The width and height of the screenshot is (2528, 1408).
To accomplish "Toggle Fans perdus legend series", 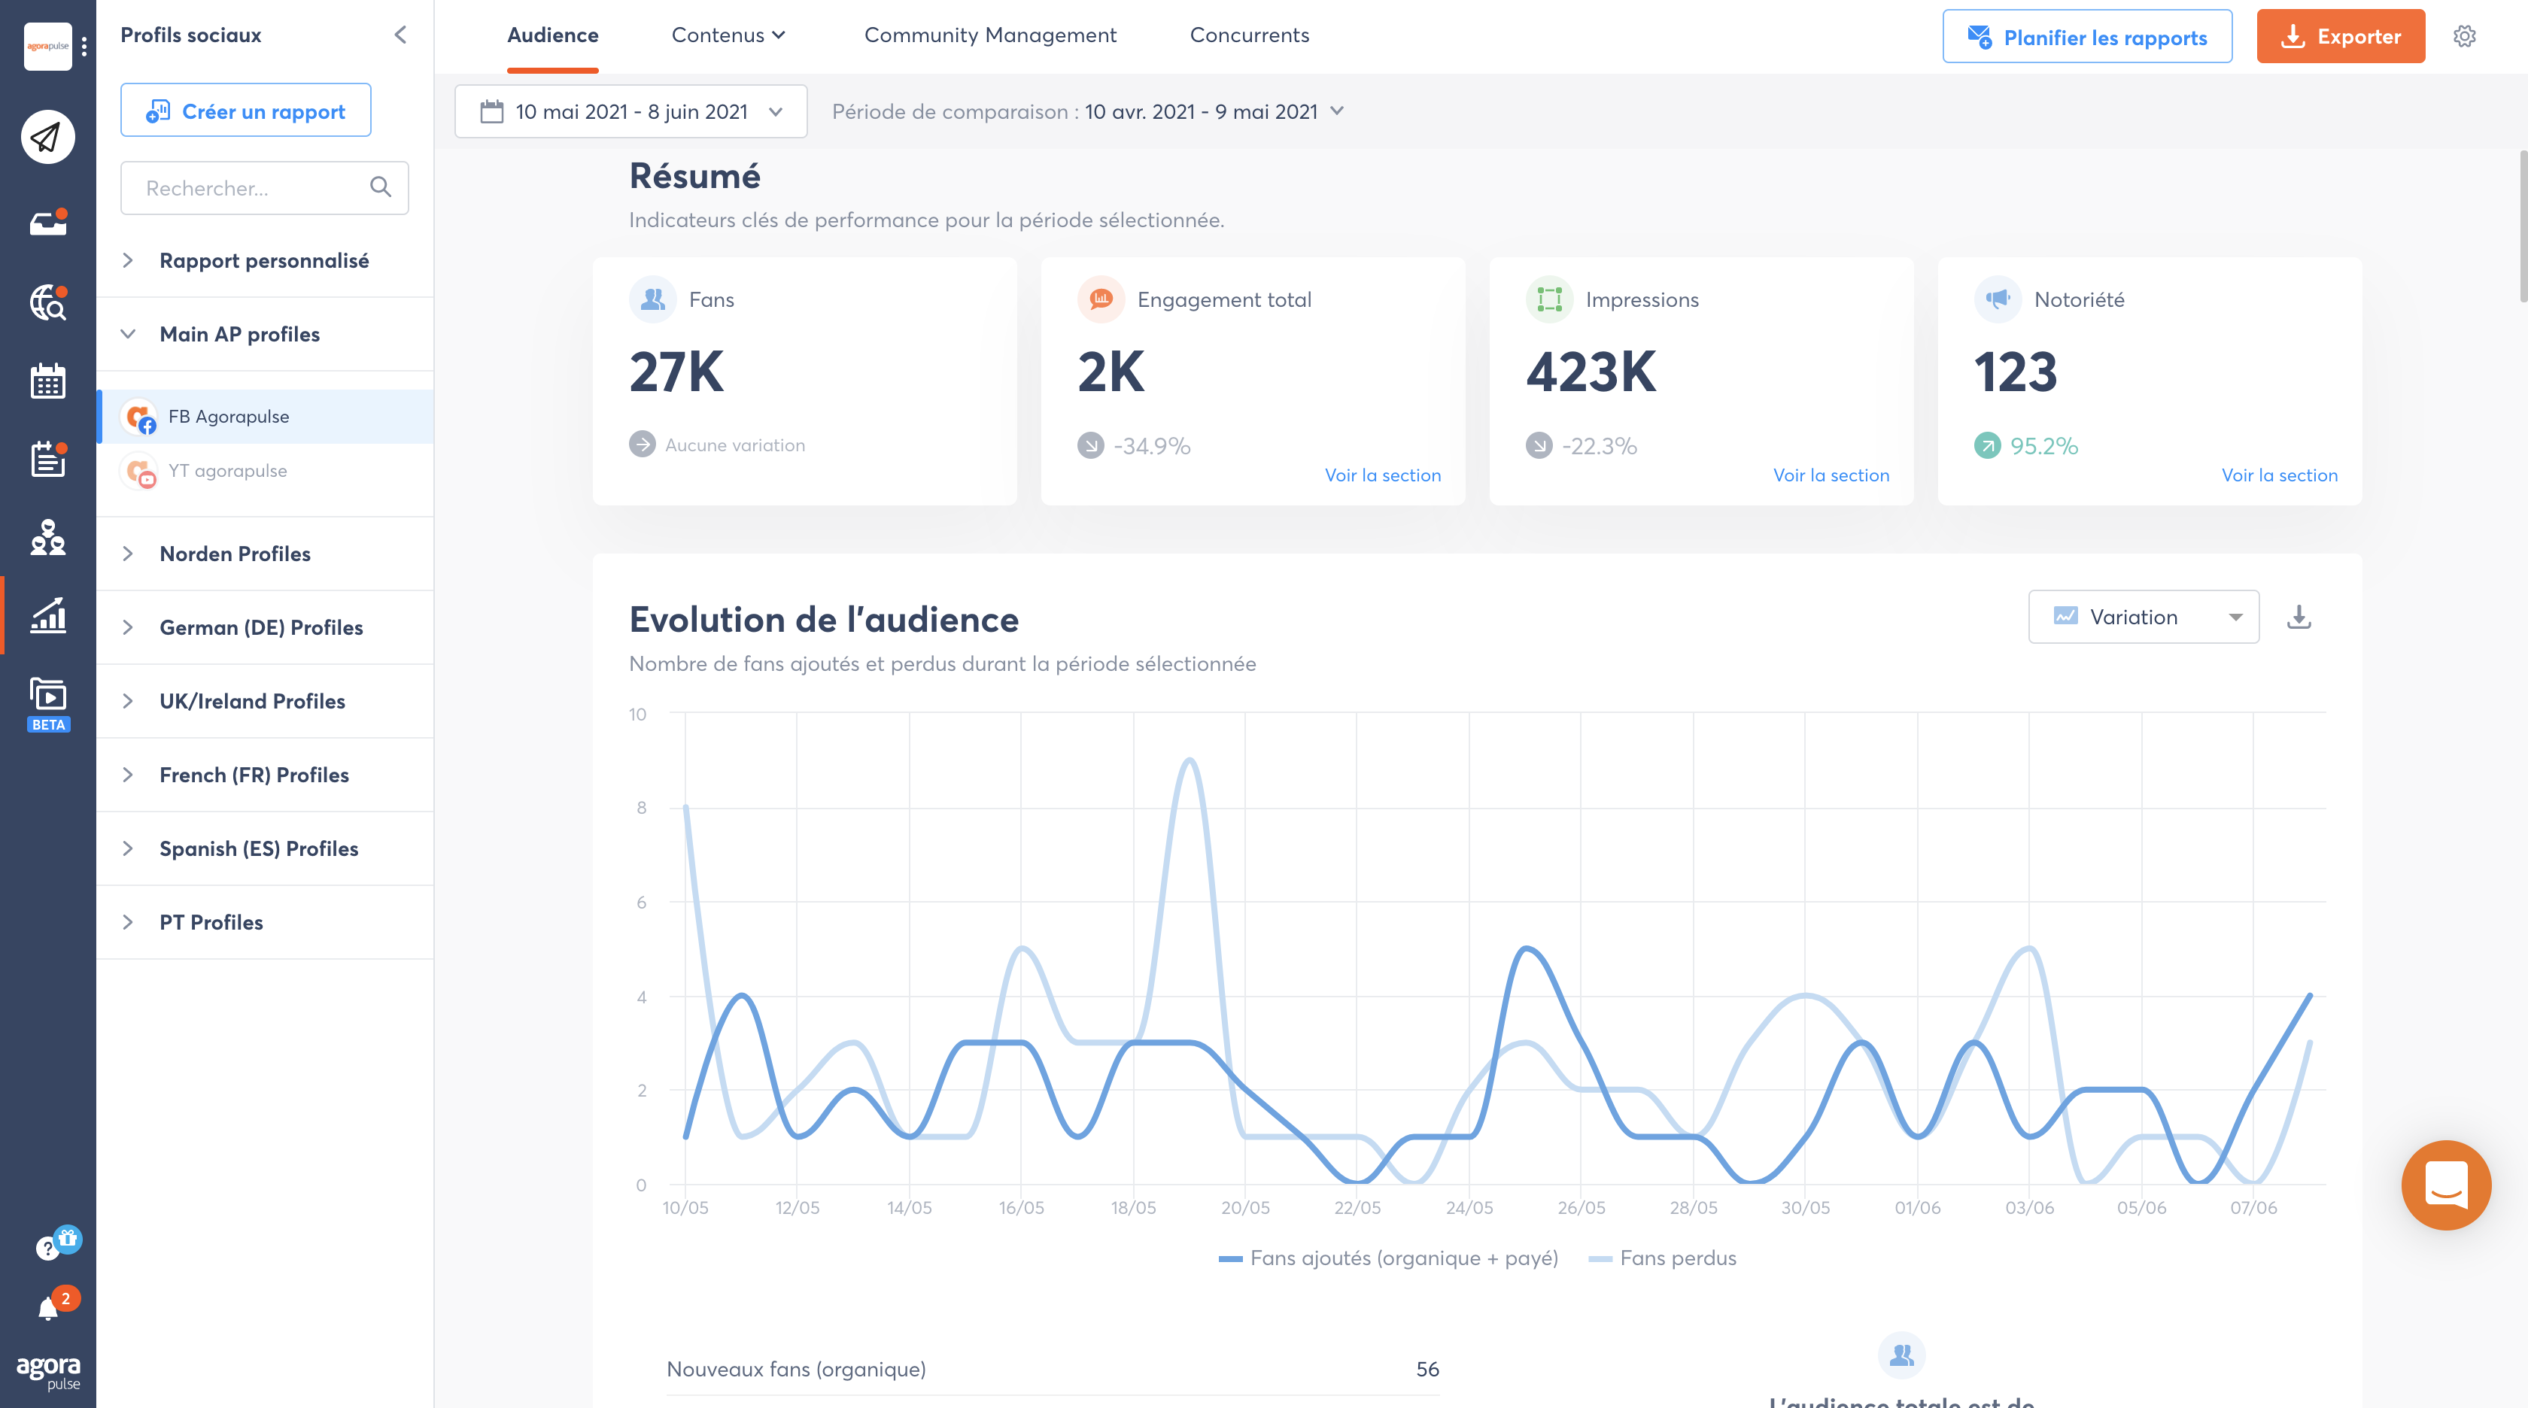I will (1663, 1258).
